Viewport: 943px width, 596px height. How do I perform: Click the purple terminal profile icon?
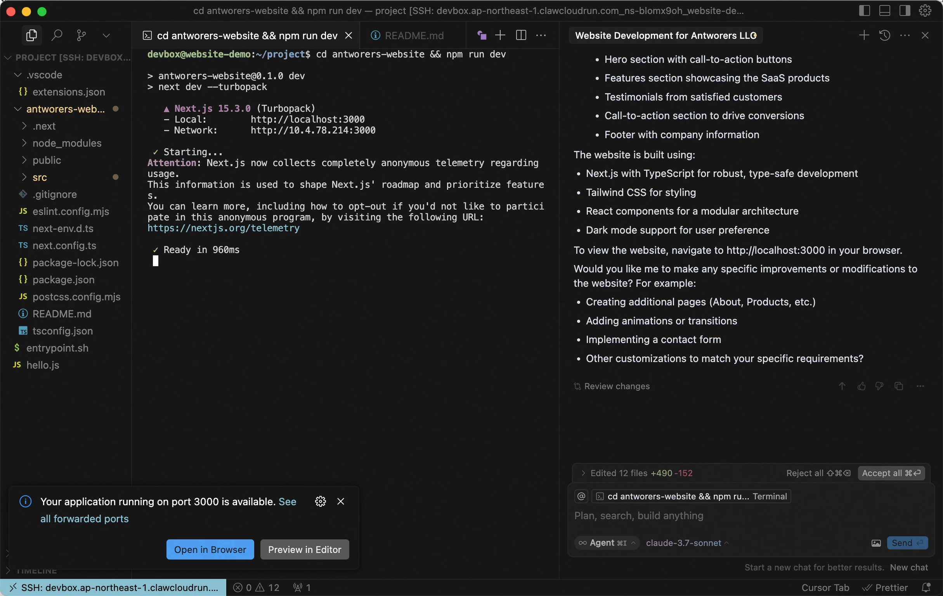(482, 36)
